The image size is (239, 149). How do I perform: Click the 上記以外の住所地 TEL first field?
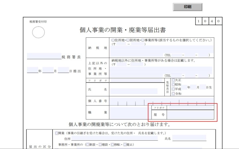point(177,76)
